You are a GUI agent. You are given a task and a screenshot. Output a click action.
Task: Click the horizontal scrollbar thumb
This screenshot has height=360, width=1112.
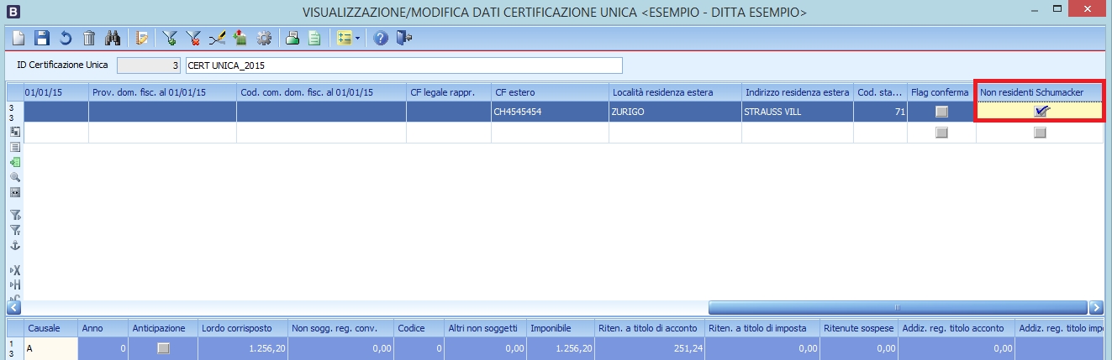click(897, 307)
